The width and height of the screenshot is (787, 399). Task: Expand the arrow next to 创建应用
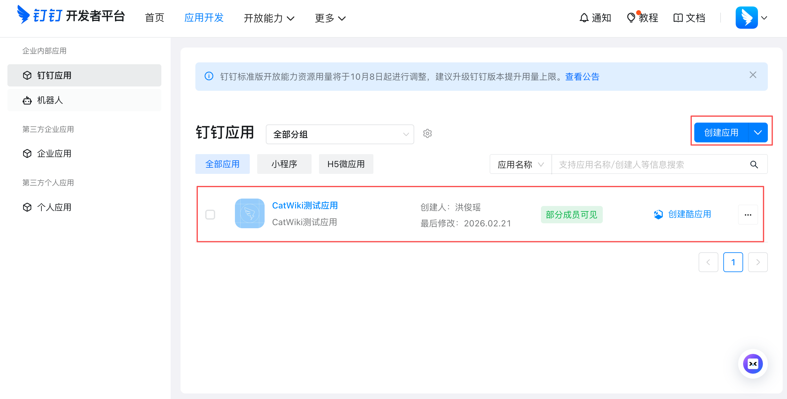click(x=758, y=132)
